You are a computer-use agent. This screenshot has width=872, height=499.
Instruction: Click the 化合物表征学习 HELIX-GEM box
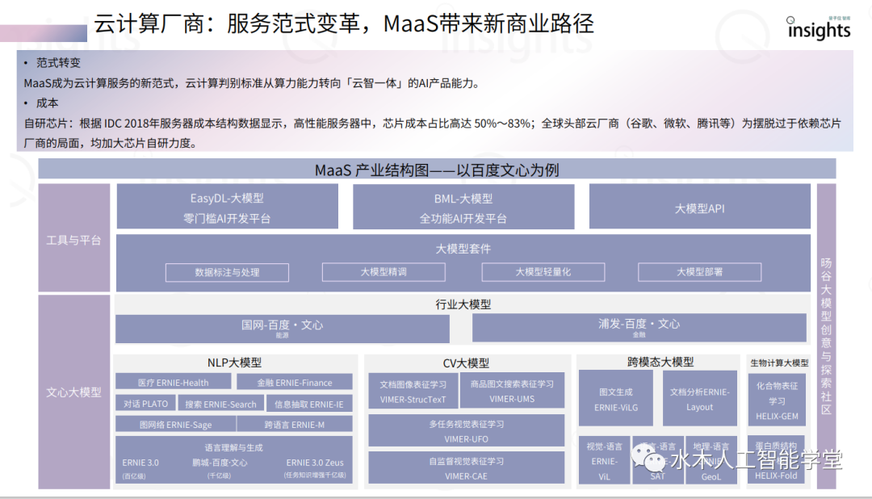[x=777, y=400]
